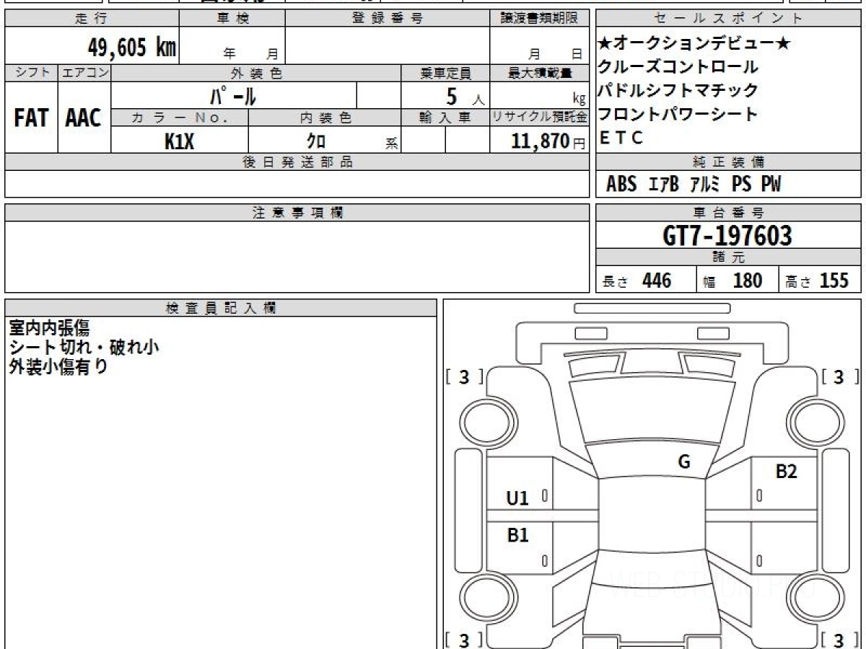
Task: Select the AAC air conditioner value
Action: [x=84, y=118]
